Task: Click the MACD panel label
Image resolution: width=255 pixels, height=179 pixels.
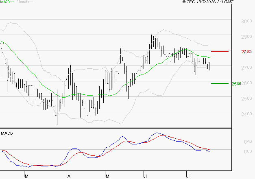Action: click(7, 133)
